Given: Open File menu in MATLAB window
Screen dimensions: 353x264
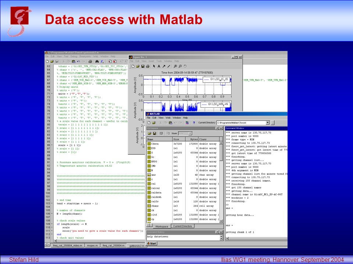Looking at the screenshot, I should click(x=149, y=118).
